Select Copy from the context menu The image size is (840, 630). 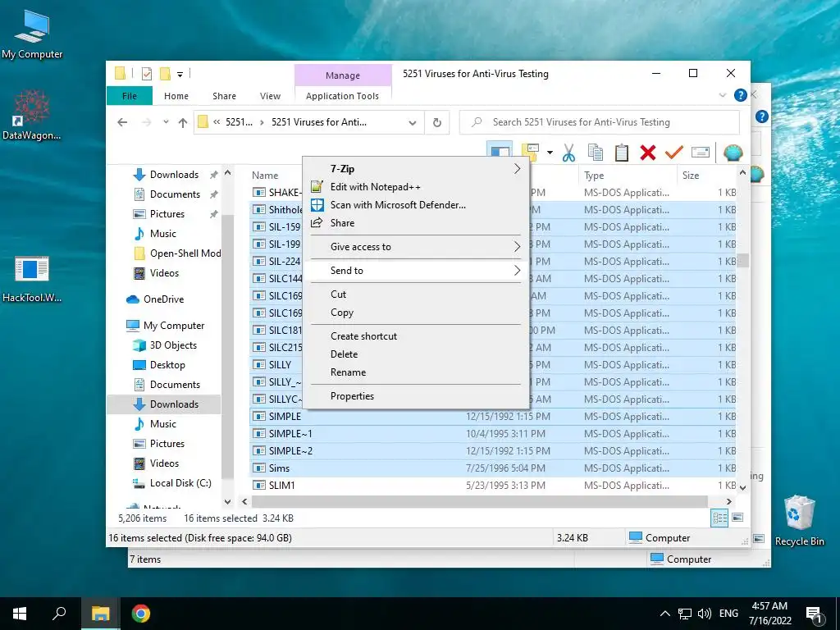tap(416, 313)
